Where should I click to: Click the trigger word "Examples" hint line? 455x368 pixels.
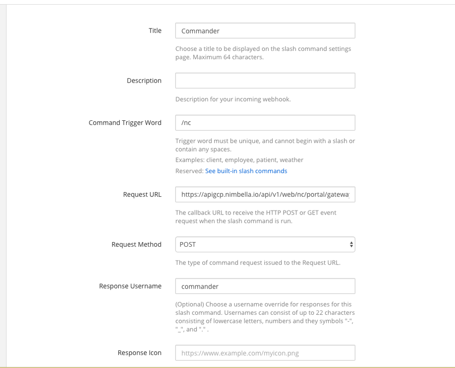(239, 160)
